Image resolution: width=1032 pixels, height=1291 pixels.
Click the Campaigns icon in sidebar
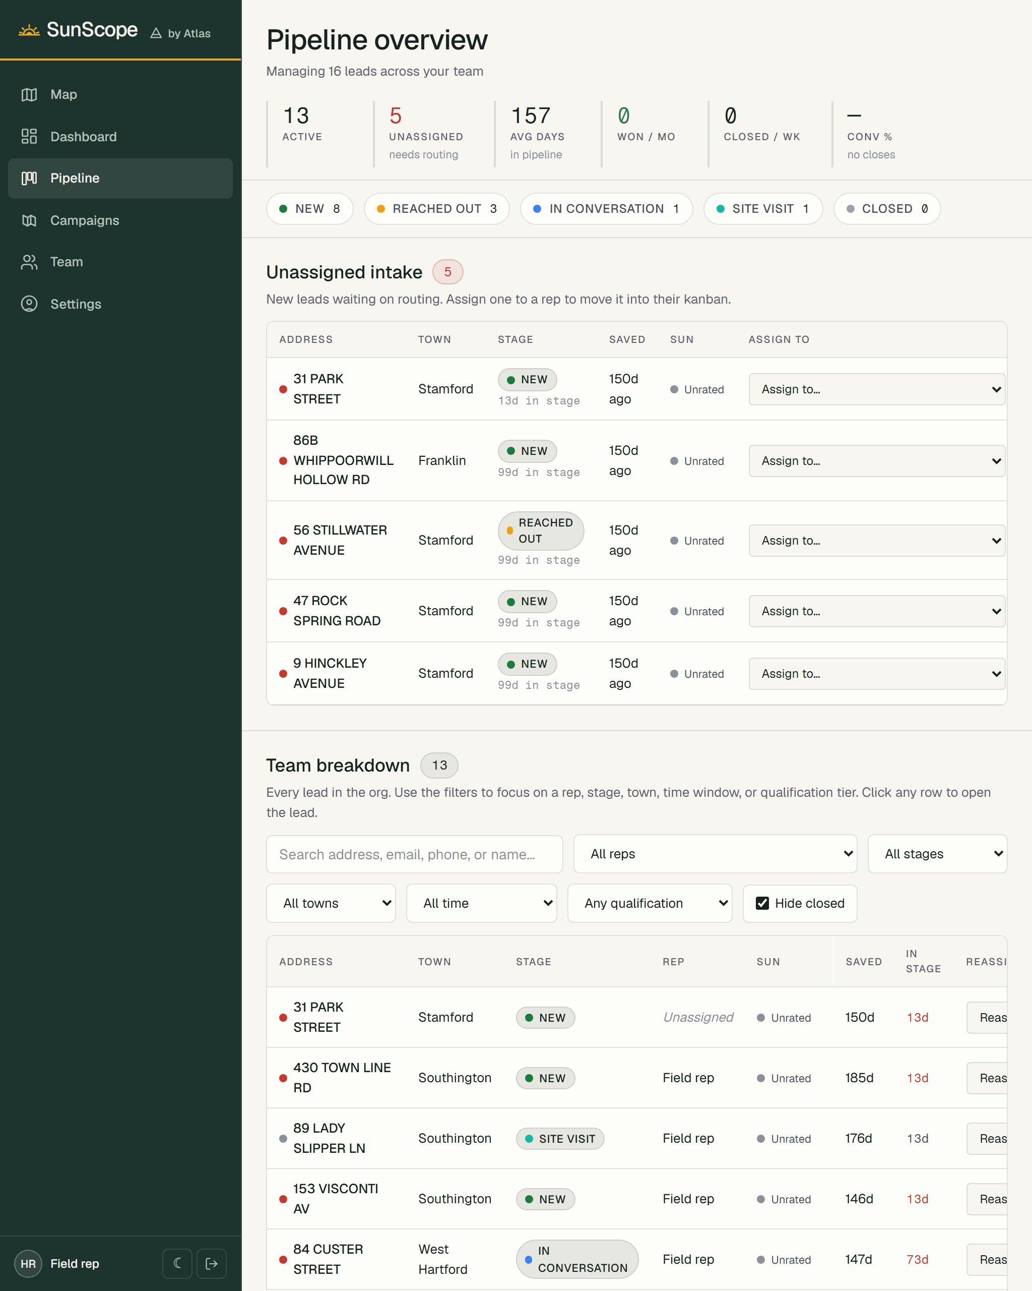click(29, 220)
